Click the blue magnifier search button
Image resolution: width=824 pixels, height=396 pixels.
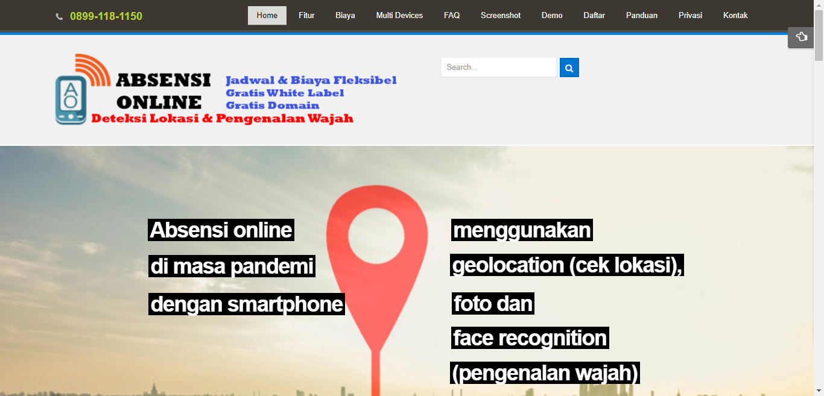pyautogui.click(x=569, y=68)
